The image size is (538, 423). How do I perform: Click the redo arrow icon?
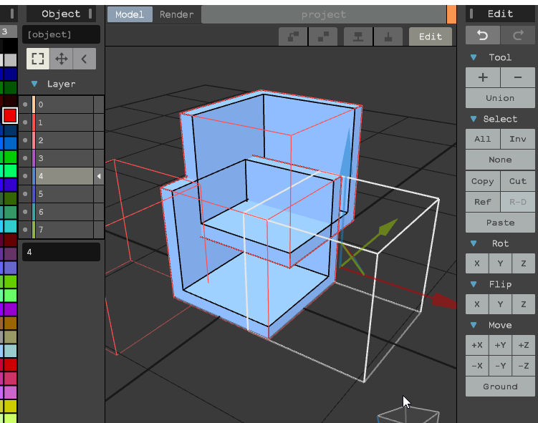(x=518, y=35)
